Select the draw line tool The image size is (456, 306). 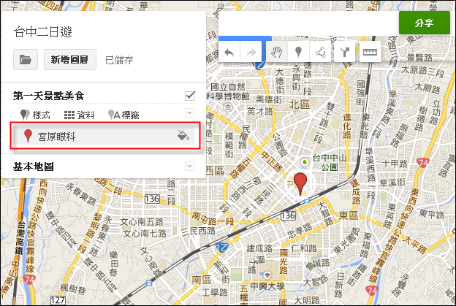click(320, 52)
